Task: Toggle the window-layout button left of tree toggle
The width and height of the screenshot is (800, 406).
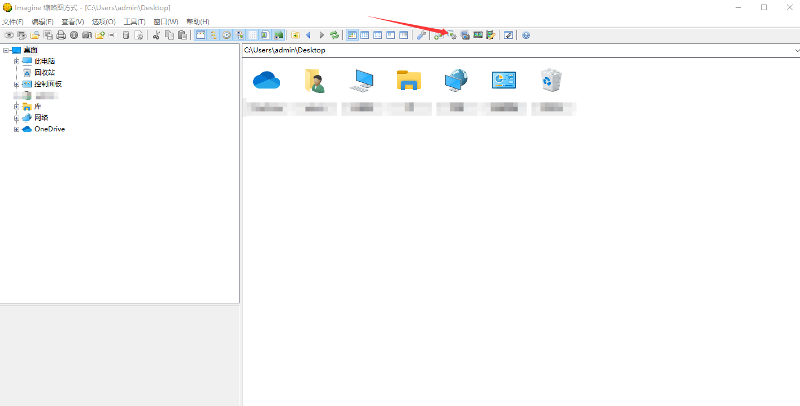Action: coord(201,35)
